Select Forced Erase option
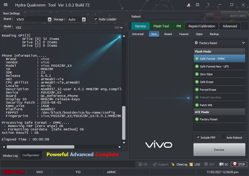This screenshot has height=176, width=249. pyautogui.click(x=219, y=90)
